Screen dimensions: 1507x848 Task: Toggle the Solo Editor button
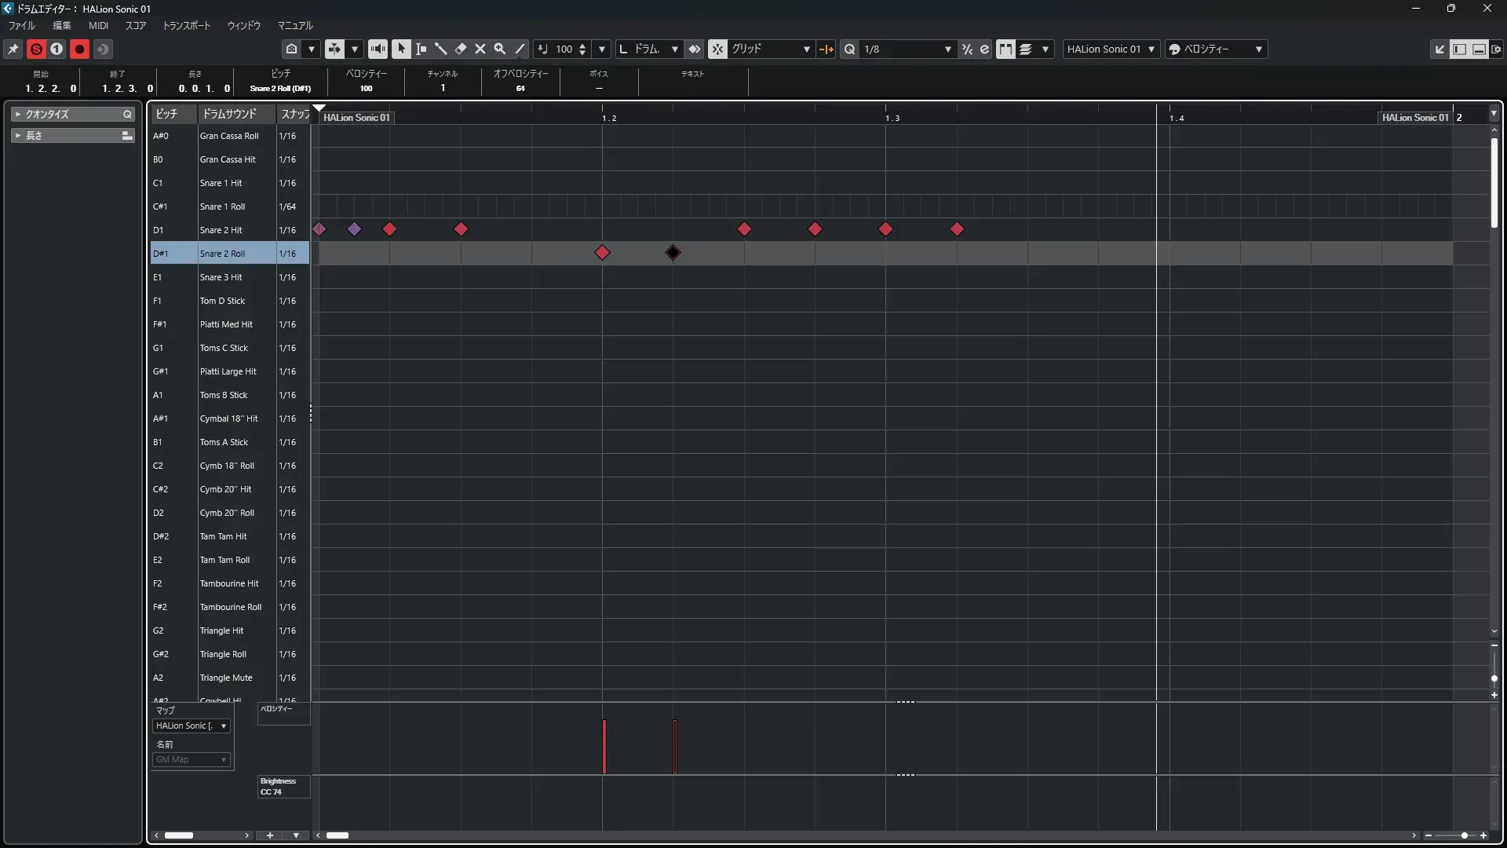tap(36, 49)
